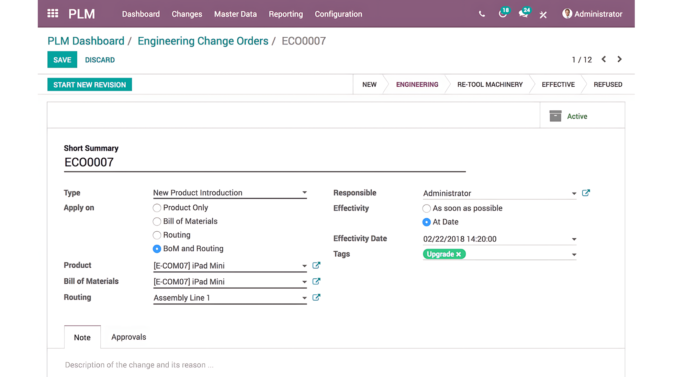Open external link beside Responsible field

click(x=586, y=193)
